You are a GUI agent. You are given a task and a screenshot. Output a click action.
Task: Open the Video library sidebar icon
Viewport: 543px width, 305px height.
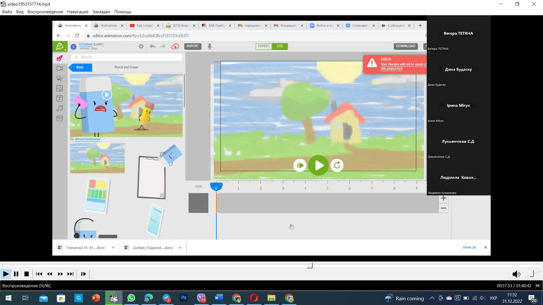[59, 68]
